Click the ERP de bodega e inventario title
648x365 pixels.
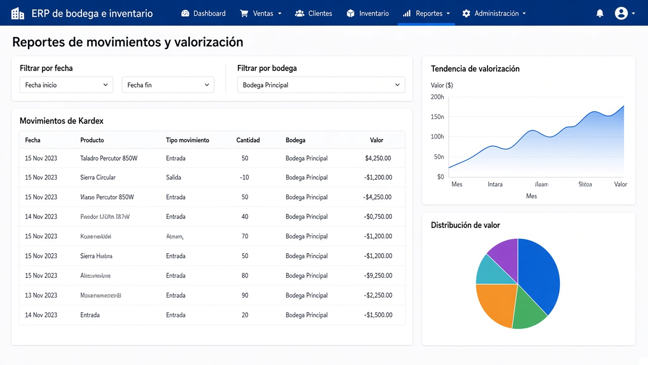(92, 14)
